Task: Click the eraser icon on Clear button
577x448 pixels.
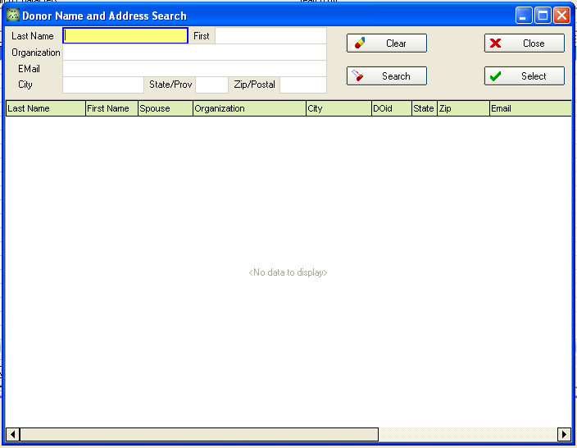Action: click(x=360, y=43)
